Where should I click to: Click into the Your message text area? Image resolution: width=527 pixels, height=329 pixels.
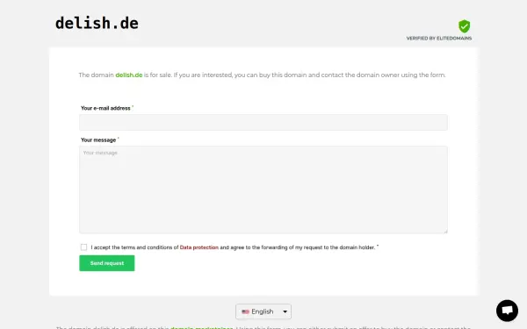[x=263, y=190]
